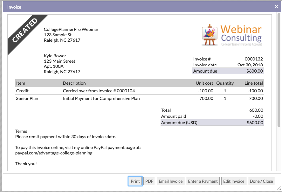Click the CollegePlannerPro Webinar sender name

pyautogui.click(x=71, y=29)
